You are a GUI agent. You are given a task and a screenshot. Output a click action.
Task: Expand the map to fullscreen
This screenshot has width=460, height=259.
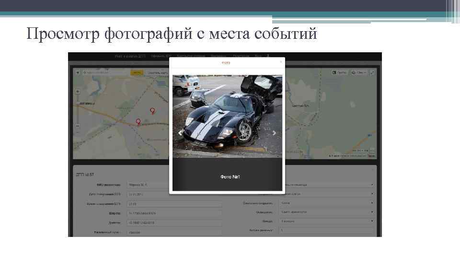pos(372,72)
